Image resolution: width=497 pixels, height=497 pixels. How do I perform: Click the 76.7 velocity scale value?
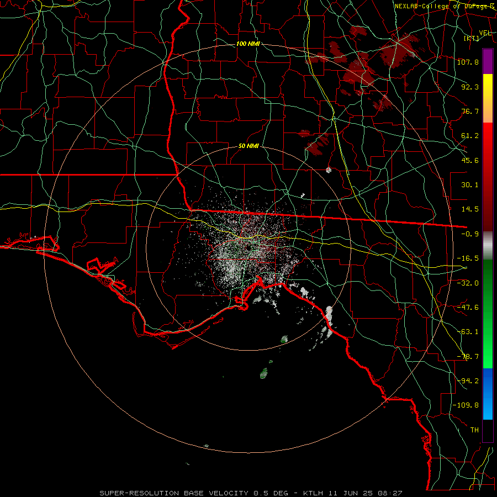coord(470,111)
